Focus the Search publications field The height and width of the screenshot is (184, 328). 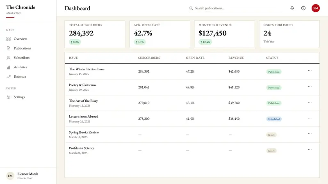click(x=235, y=8)
